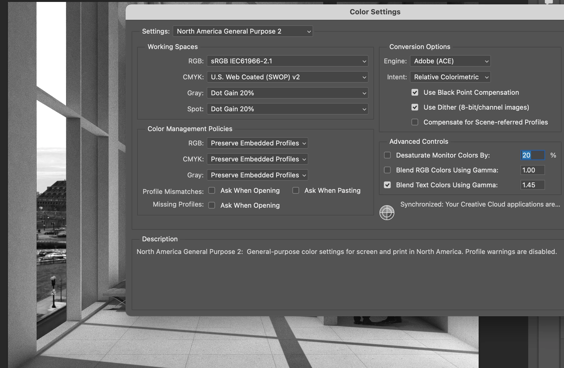The width and height of the screenshot is (564, 368).
Task: Disable Use Black Point Compensation
Action: coord(415,93)
